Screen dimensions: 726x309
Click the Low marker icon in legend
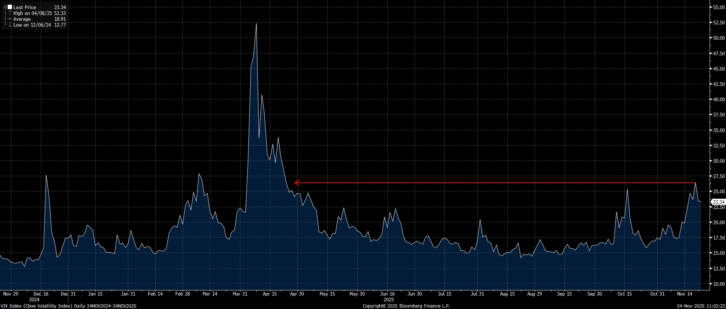pos(10,25)
